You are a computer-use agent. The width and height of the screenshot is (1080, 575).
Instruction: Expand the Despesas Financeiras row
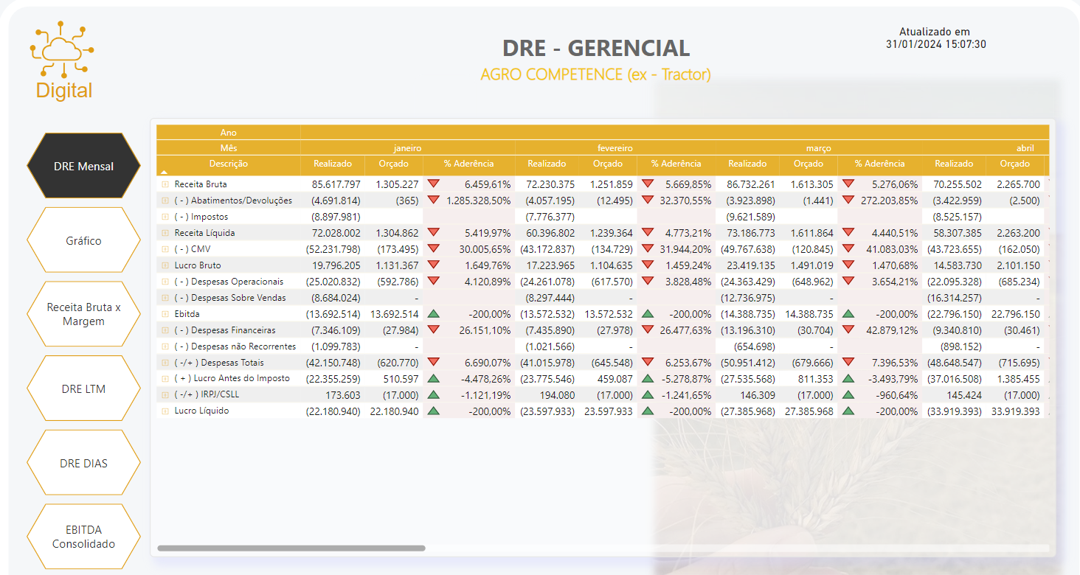[165, 330]
